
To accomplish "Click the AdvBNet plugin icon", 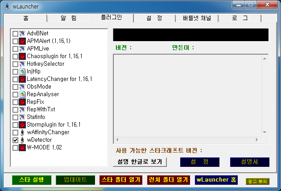I will 22,34.
